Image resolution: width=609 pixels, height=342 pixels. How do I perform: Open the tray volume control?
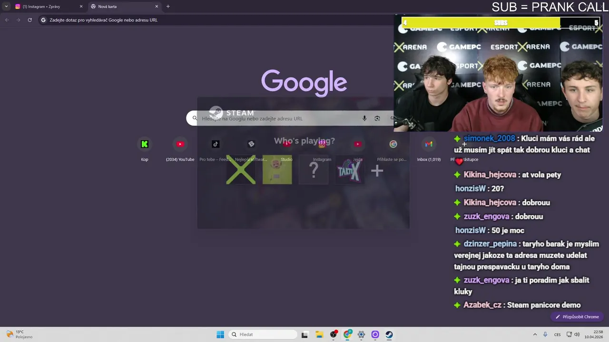(x=577, y=334)
